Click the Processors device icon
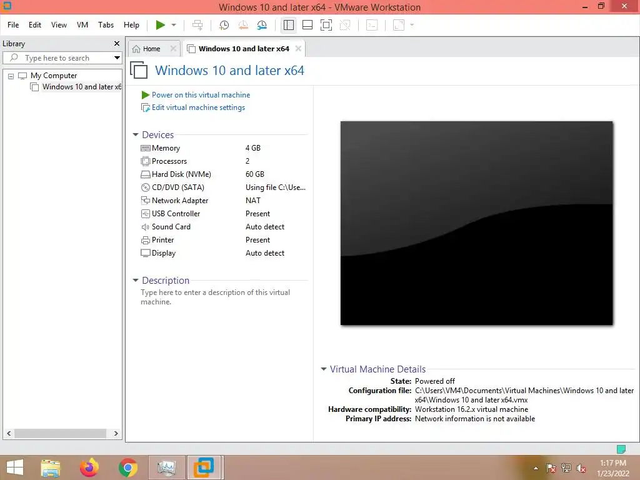The height and width of the screenshot is (480, 640). (x=145, y=161)
